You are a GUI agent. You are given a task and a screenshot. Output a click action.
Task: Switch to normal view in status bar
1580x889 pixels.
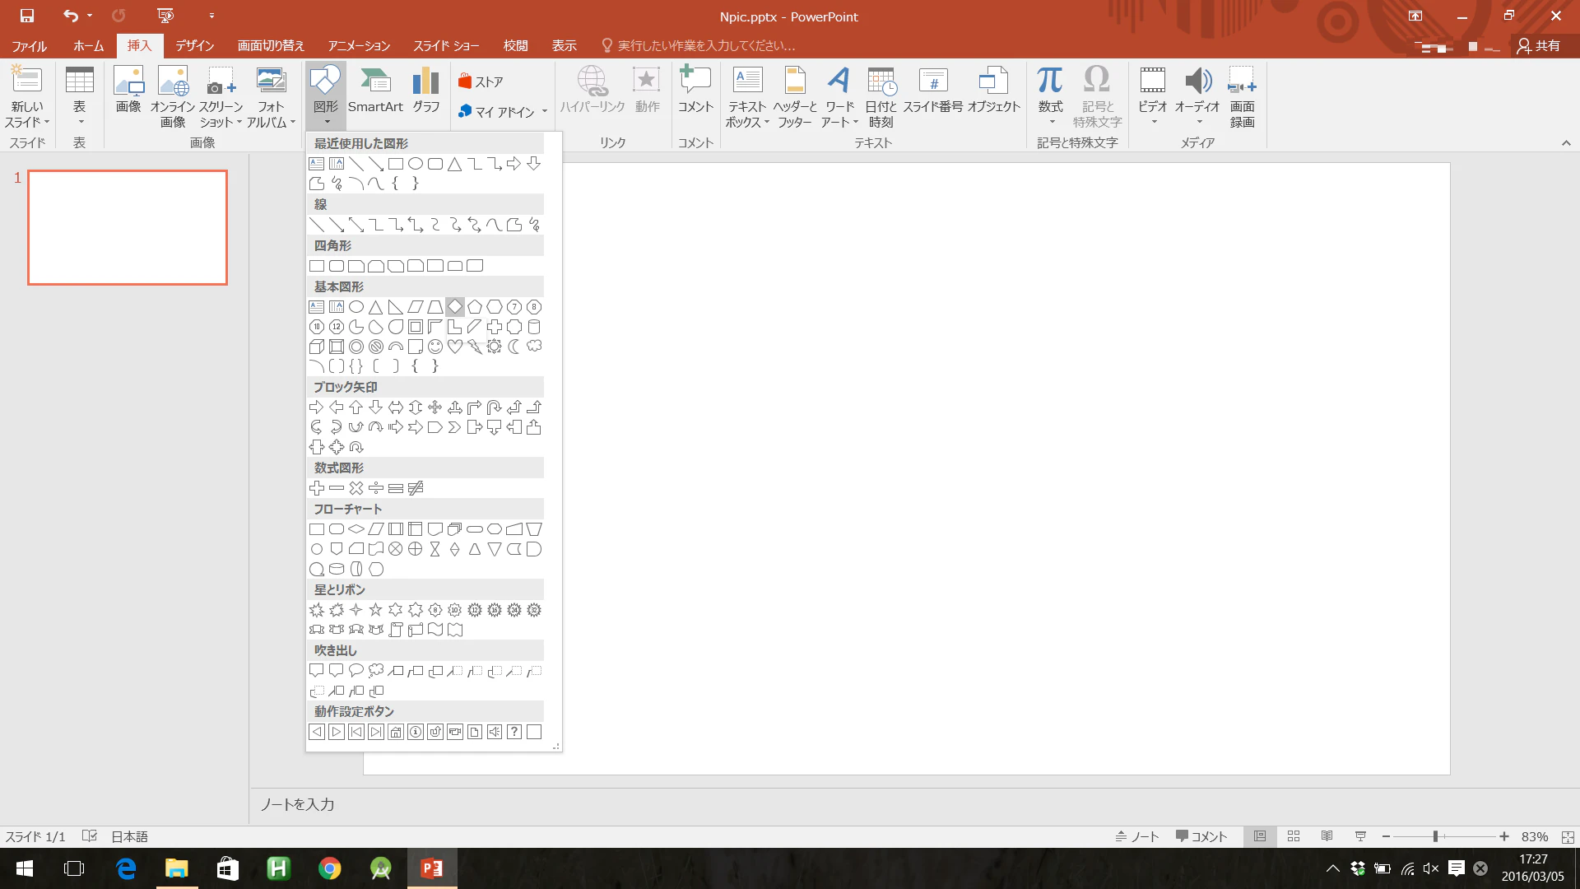(x=1260, y=836)
